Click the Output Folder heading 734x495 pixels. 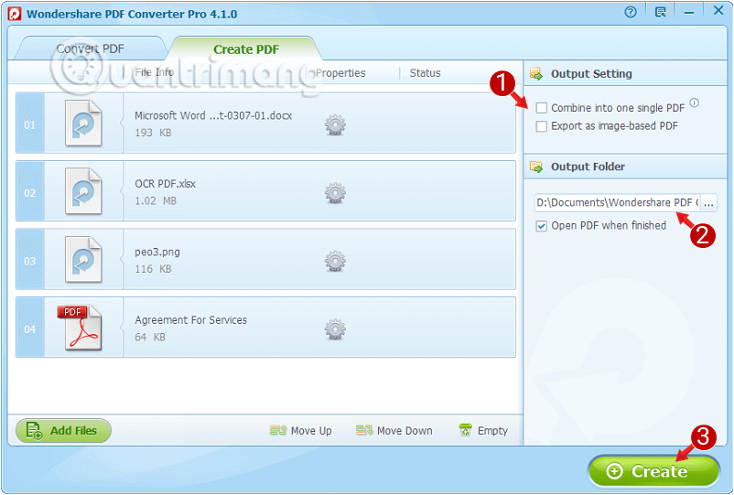[588, 167]
